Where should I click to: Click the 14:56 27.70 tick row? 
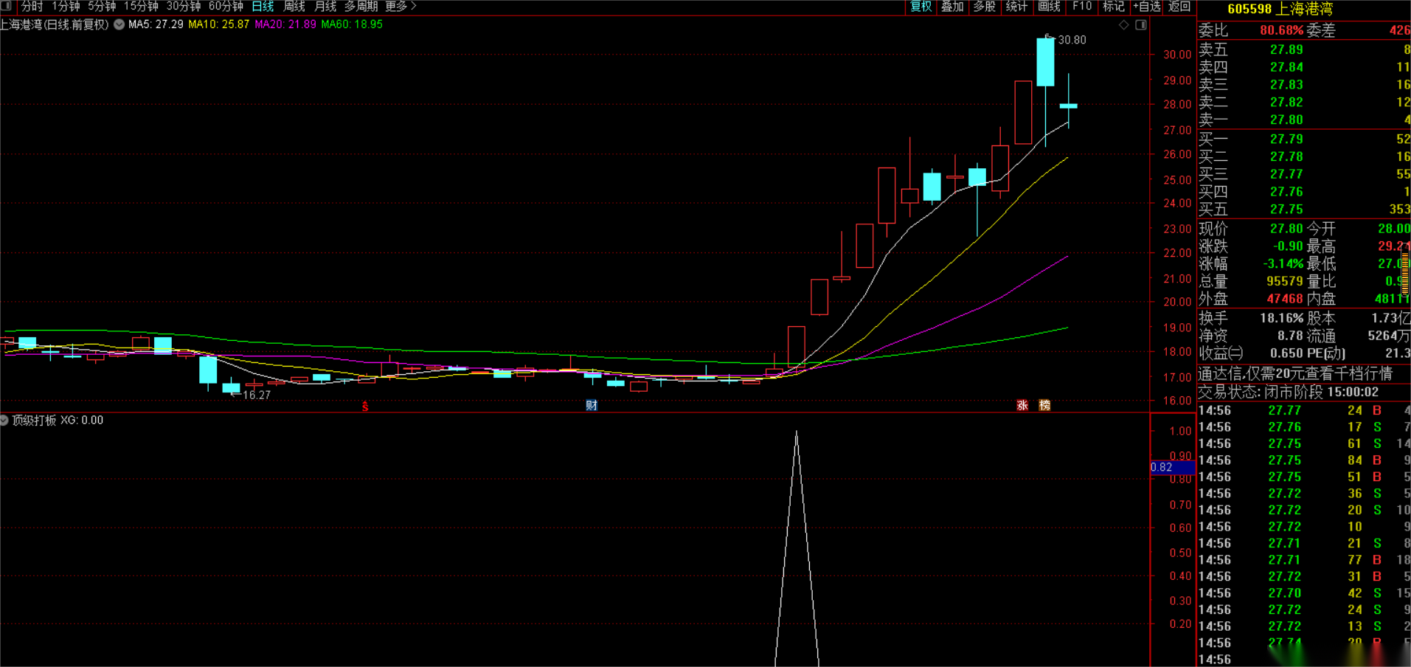(1304, 593)
